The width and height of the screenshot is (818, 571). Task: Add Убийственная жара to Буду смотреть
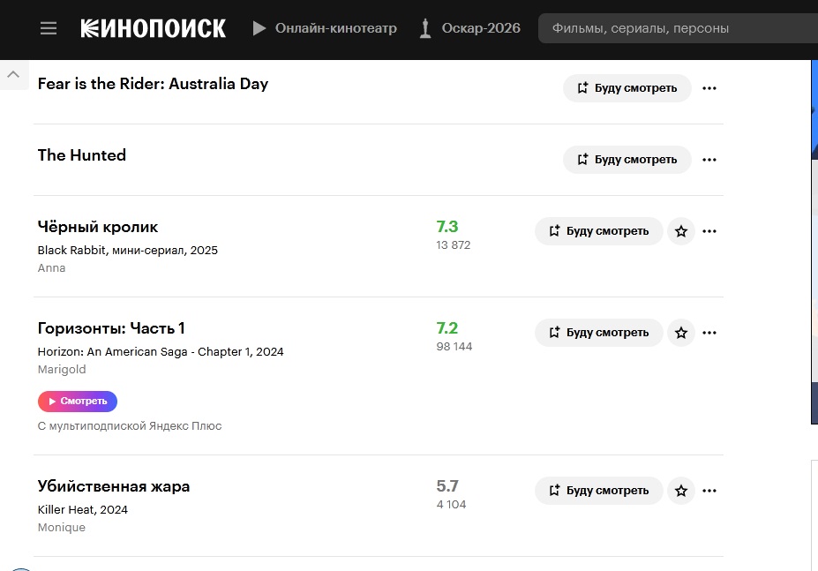click(598, 491)
